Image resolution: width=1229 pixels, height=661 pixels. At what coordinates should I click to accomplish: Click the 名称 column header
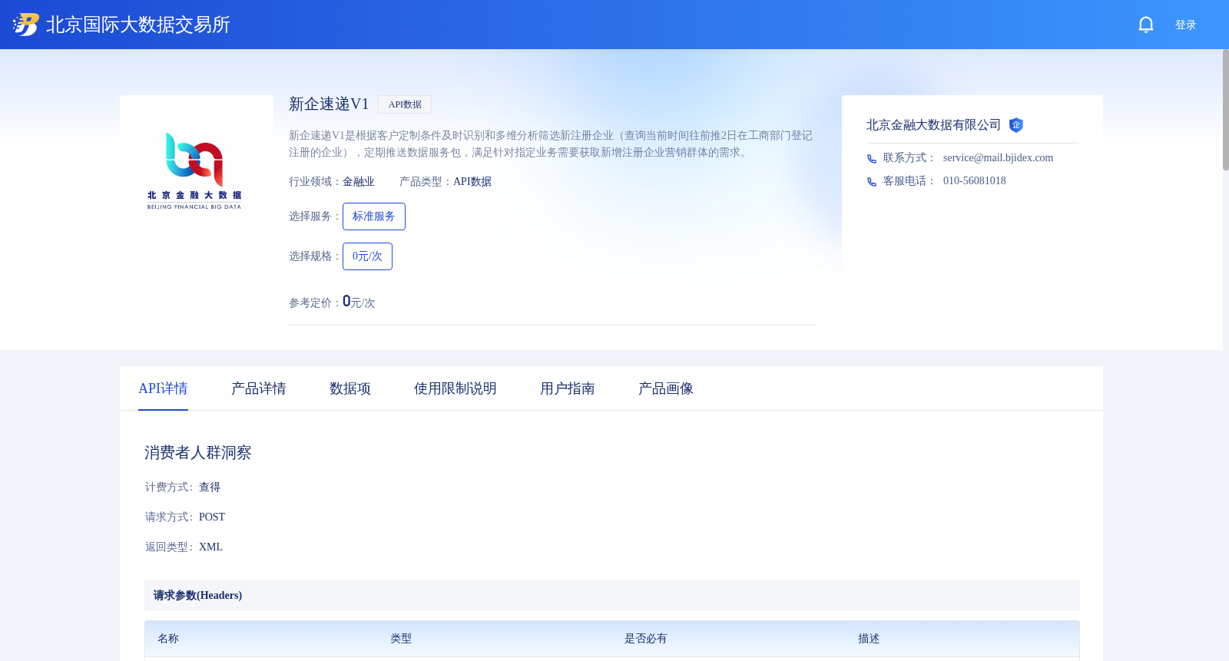coord(168,639)
